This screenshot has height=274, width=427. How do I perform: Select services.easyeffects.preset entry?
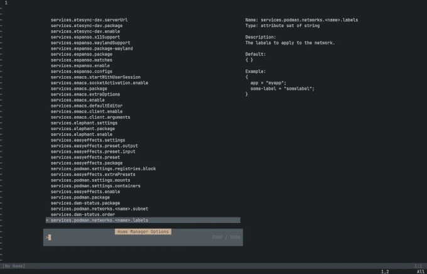[x=85, y=157]
